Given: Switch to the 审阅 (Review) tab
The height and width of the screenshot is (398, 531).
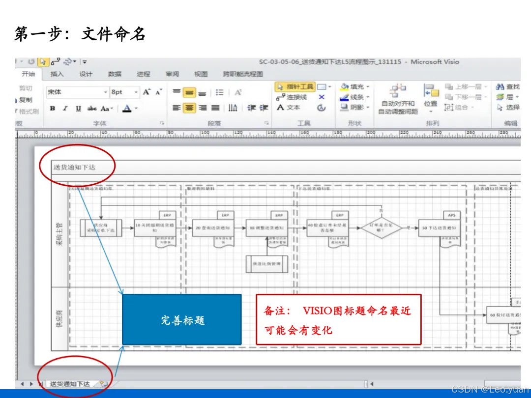Looking at the screenshot, I should pyautogui.click(x=173, y=74).
